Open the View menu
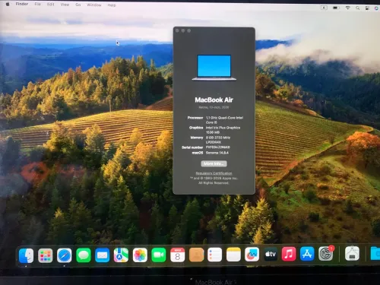The image size is (380, 285). click(65, 5)
